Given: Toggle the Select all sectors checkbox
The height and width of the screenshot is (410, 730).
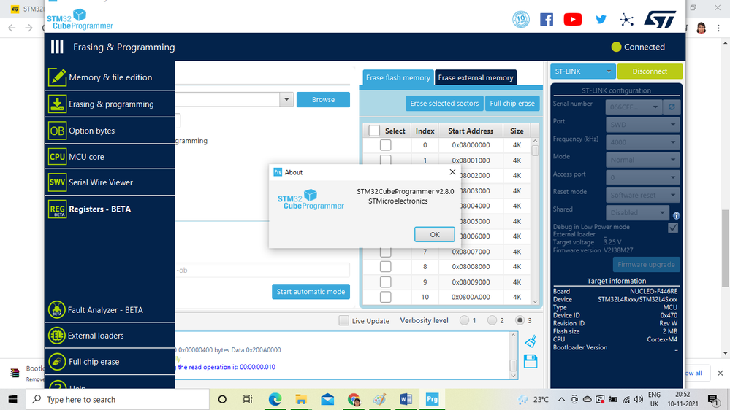Looking at the screenshot, I should 374,131.
